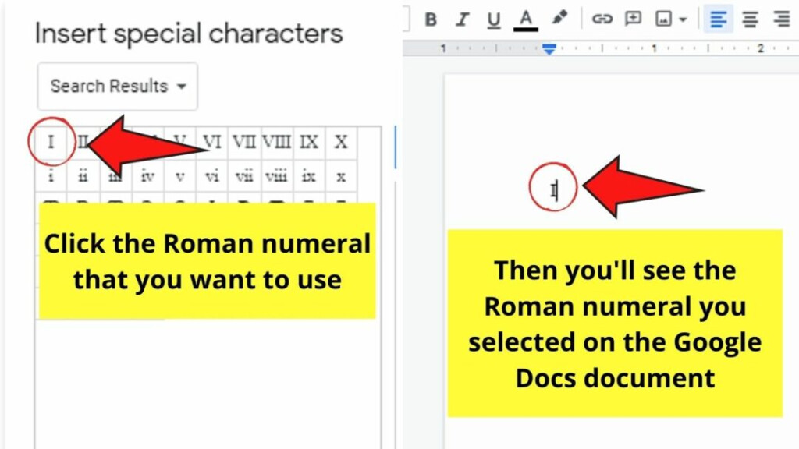
Task: Select Left align in the toolbar
Action: pos(719,19)
